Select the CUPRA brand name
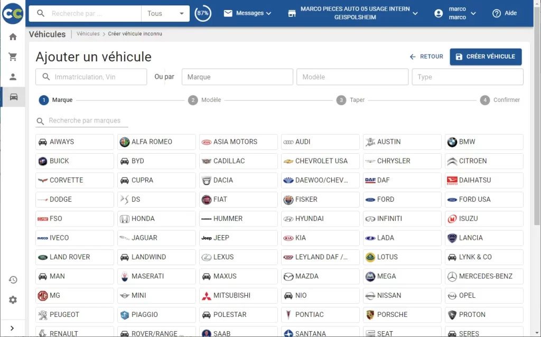 click(142, 180)
